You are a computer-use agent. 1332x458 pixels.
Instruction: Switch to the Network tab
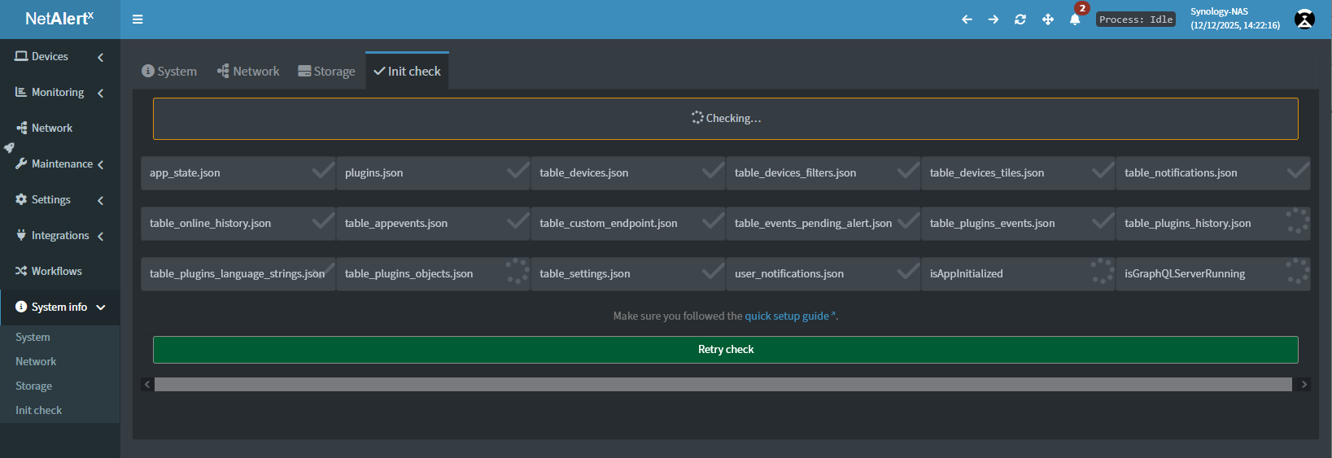[248, 72]
